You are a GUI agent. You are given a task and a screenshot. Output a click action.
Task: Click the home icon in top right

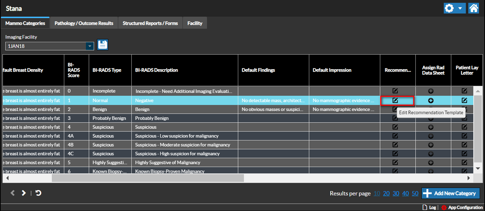point(474,8)
